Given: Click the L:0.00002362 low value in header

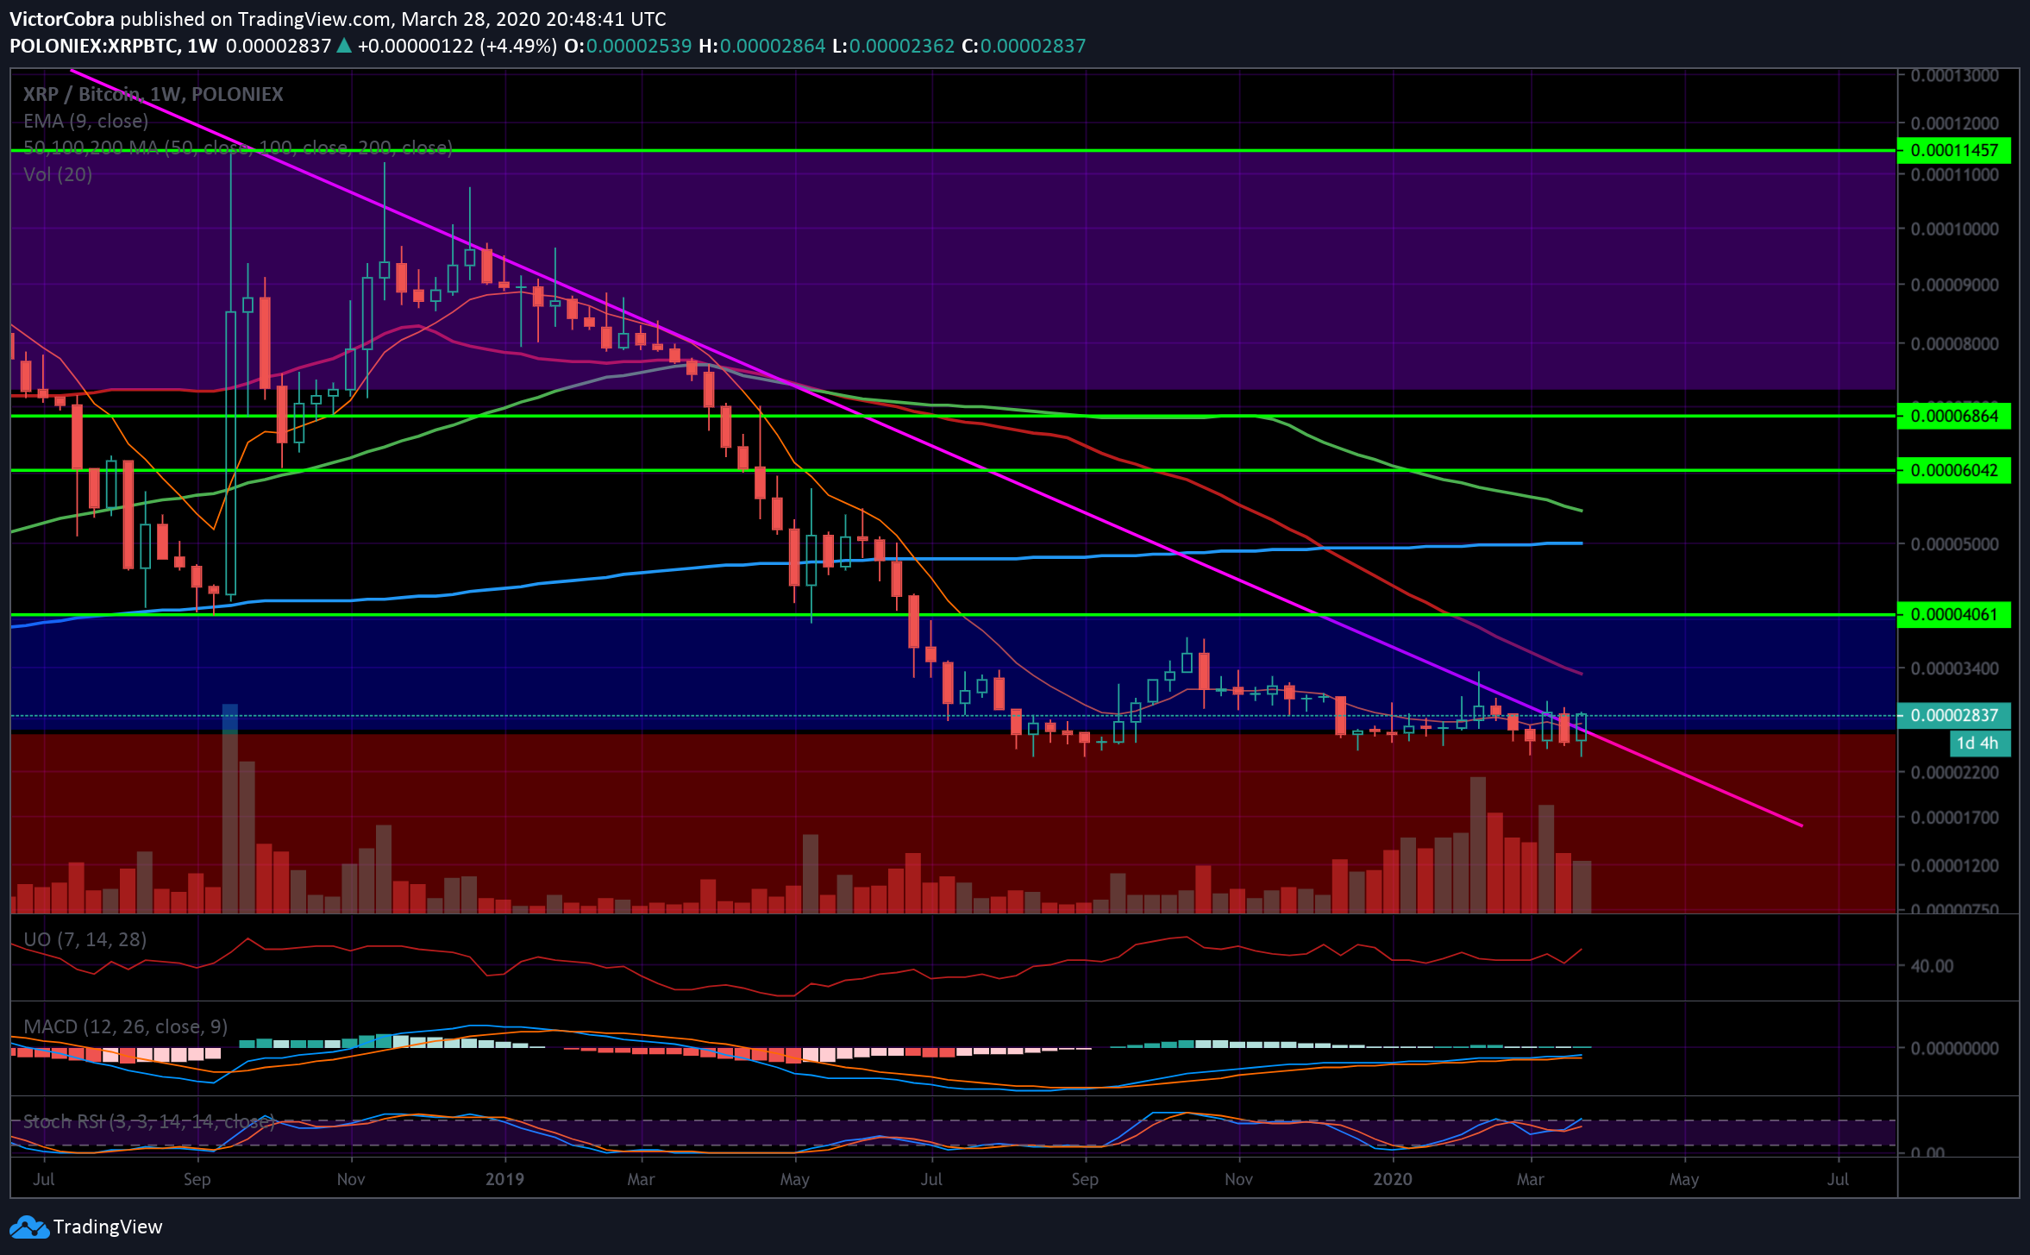Looking at the screenshot, I should [893, 46].
